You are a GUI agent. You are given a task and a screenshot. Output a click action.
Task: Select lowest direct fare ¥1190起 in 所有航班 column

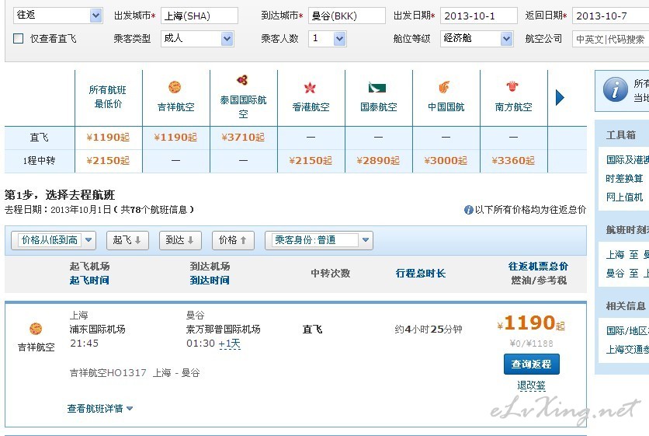point(108,138)
